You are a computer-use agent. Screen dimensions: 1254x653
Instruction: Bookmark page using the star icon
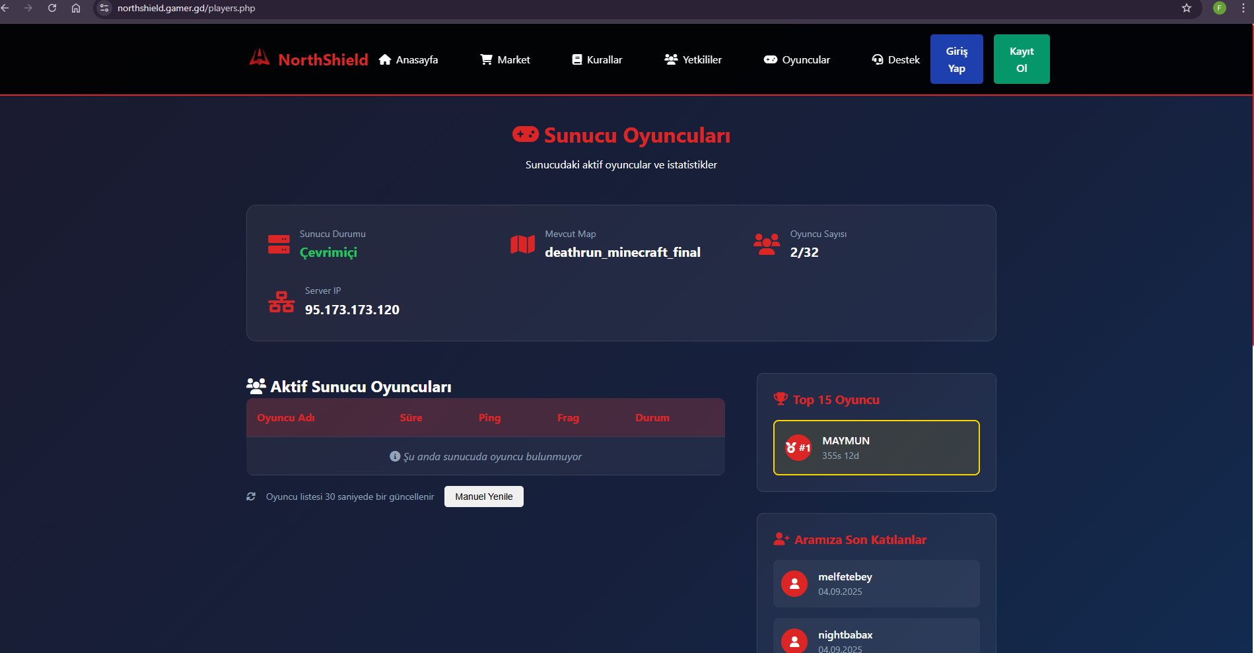(1187, 8)
